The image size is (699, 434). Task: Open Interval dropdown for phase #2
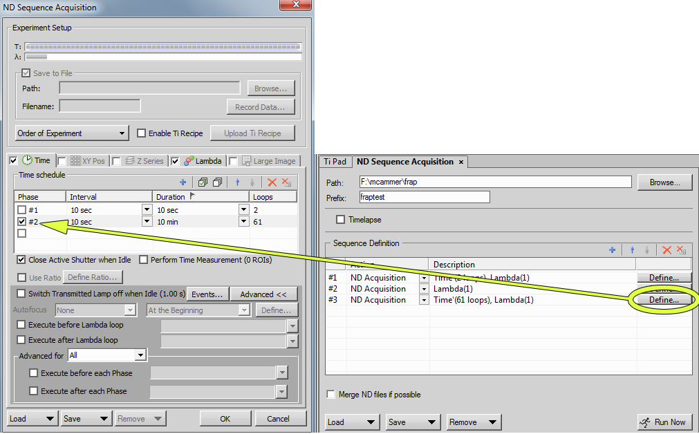pos(146,222)
